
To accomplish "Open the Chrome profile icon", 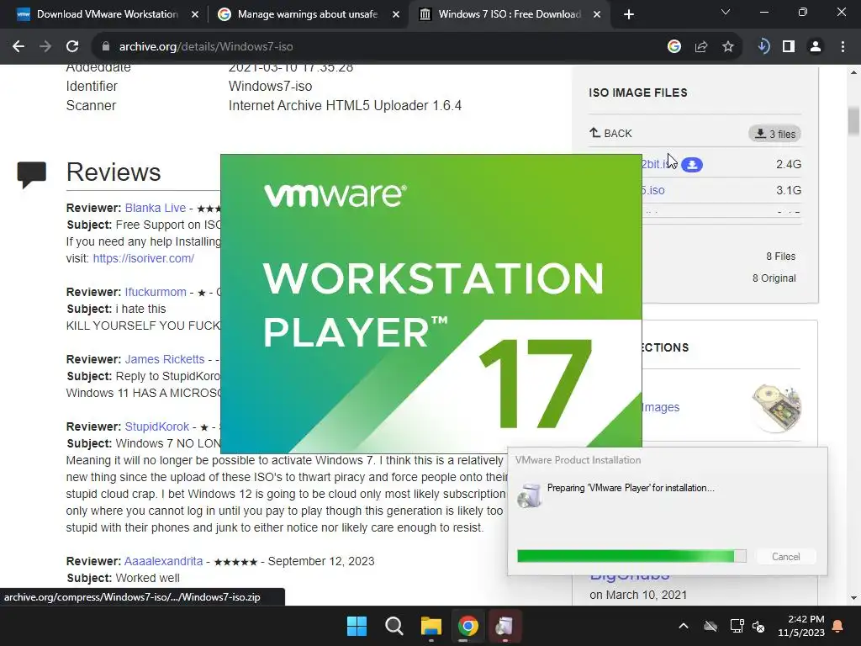I will (816, 47).
